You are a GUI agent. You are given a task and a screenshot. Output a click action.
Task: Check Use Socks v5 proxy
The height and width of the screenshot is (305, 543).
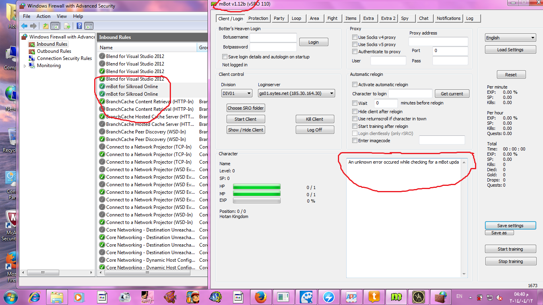[x=355, y=44]
